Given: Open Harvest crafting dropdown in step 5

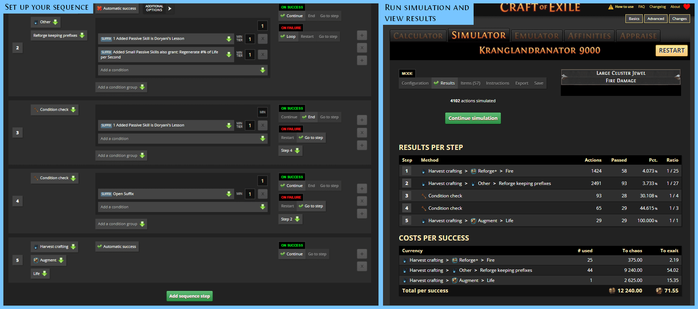Looking at the screenshot, I should pos(55,247).
